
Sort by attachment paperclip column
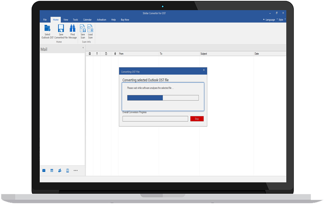[115, 54]
